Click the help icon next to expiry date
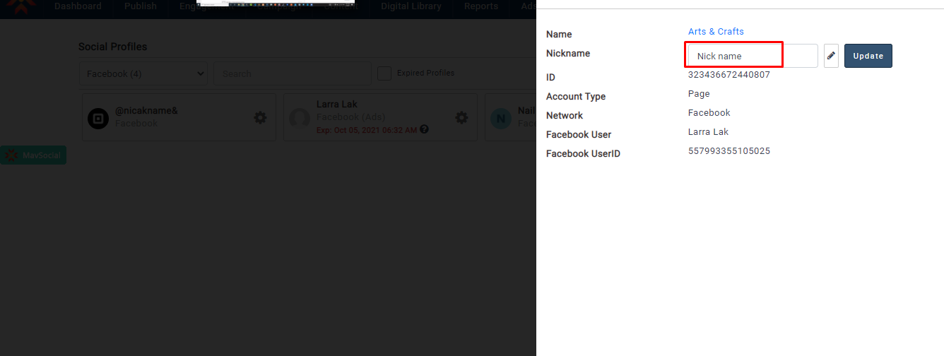944x356 pixels. pos(424,130)
